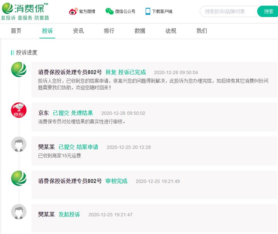The image size is (278, 234).
Task: Click the 京东 merchant name
Action: coord(43,113)
